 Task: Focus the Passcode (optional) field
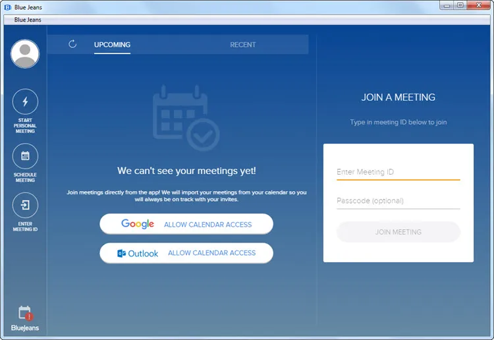[x=398, y=201]
